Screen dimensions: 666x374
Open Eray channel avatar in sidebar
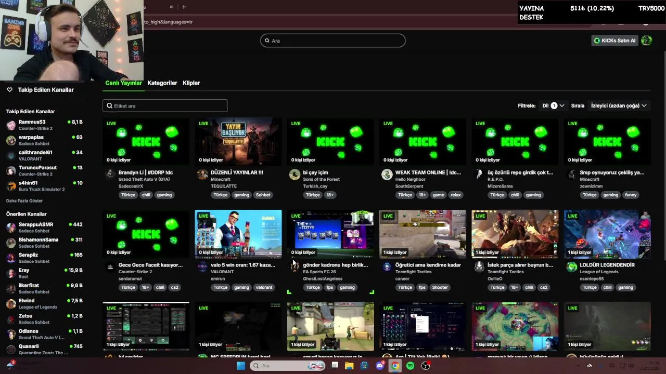[x=11, y=273]
